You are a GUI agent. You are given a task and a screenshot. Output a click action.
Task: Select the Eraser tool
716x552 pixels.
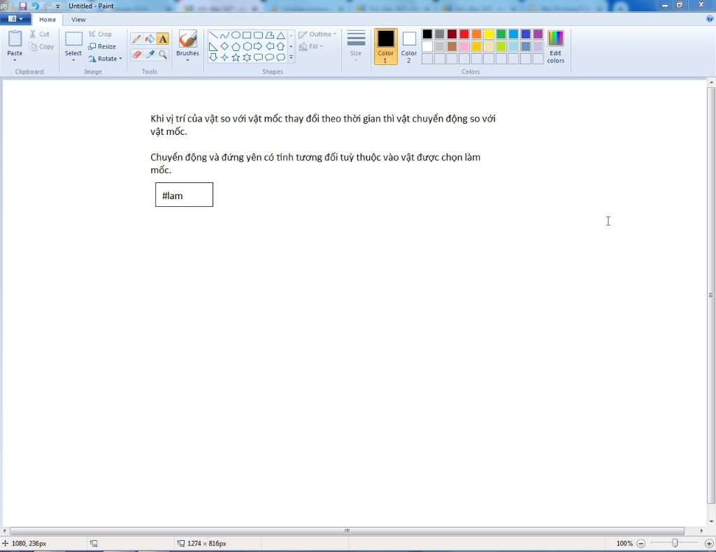point(136,55)
